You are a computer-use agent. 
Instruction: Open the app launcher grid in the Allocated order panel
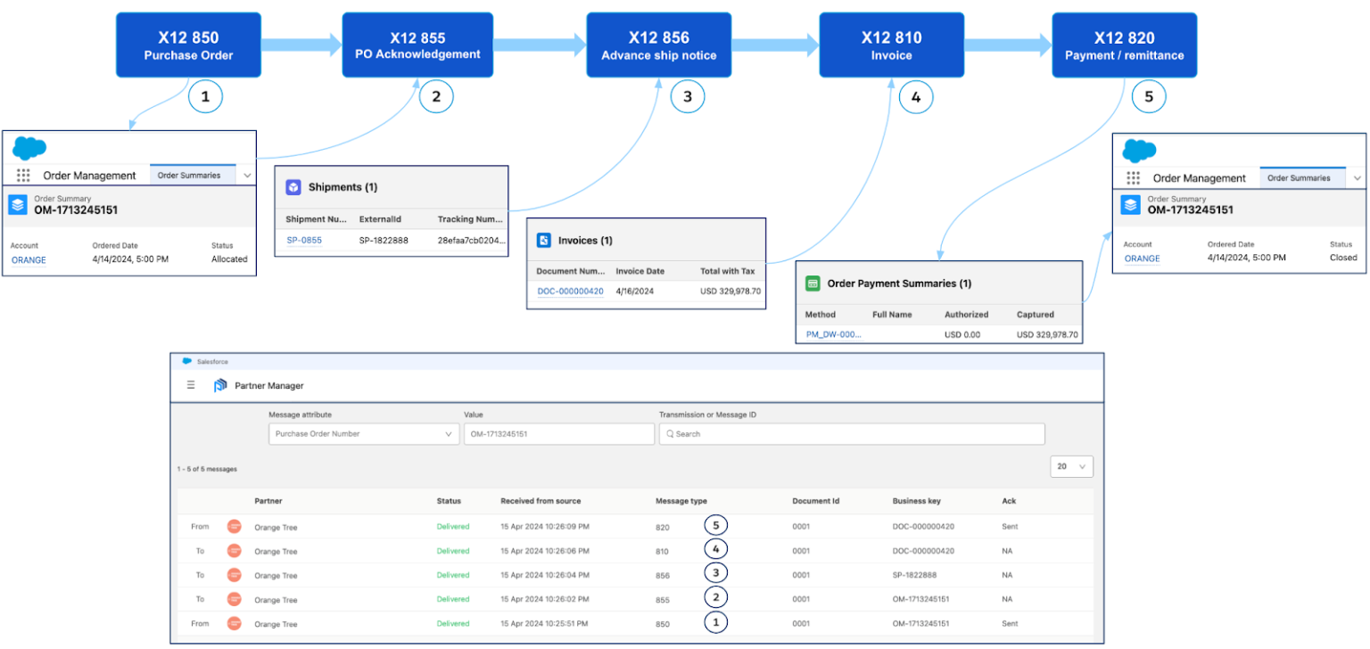tap(23, 176)
